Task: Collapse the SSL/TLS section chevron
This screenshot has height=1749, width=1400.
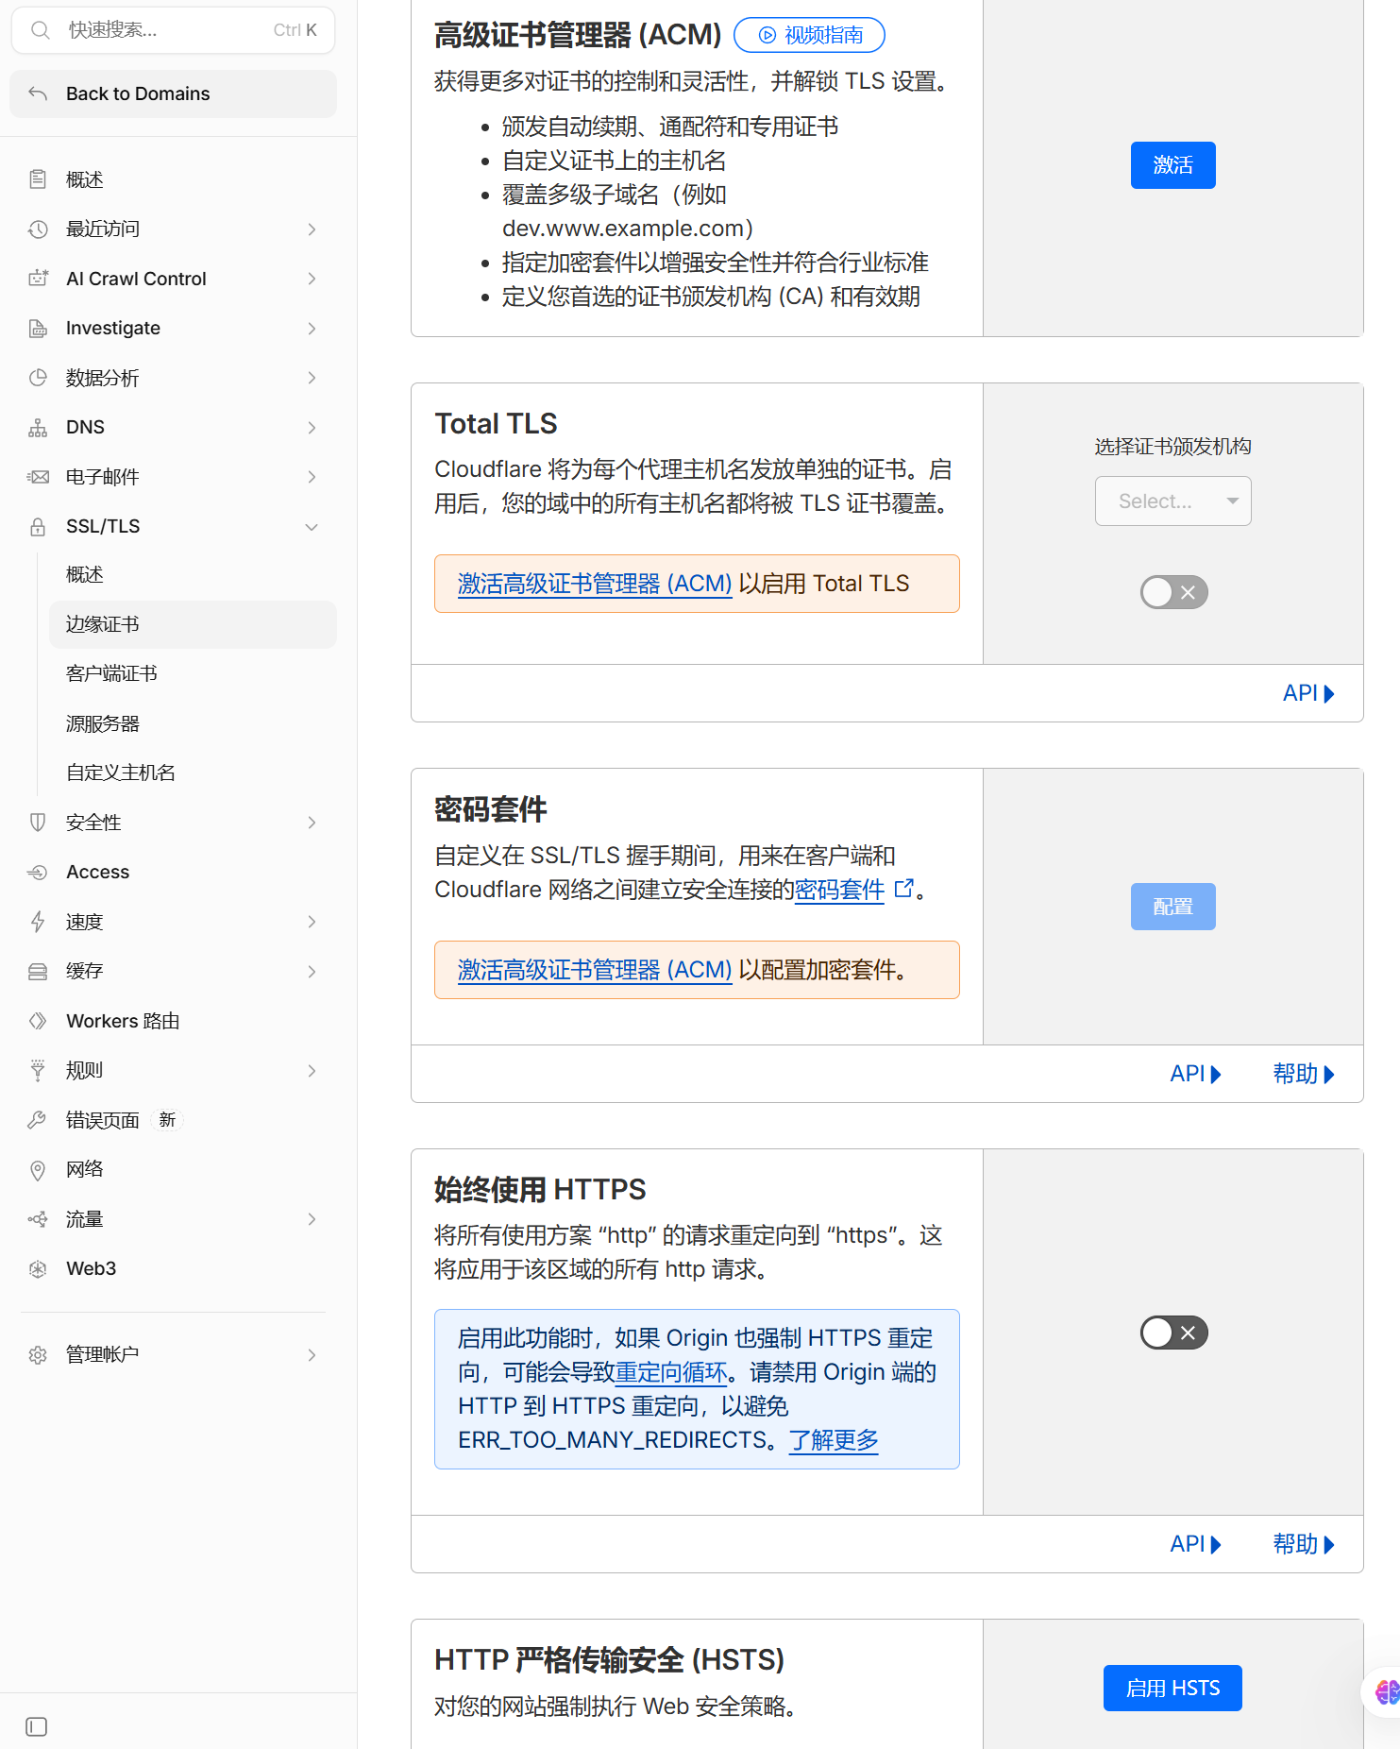Action: tap(312, 527)
